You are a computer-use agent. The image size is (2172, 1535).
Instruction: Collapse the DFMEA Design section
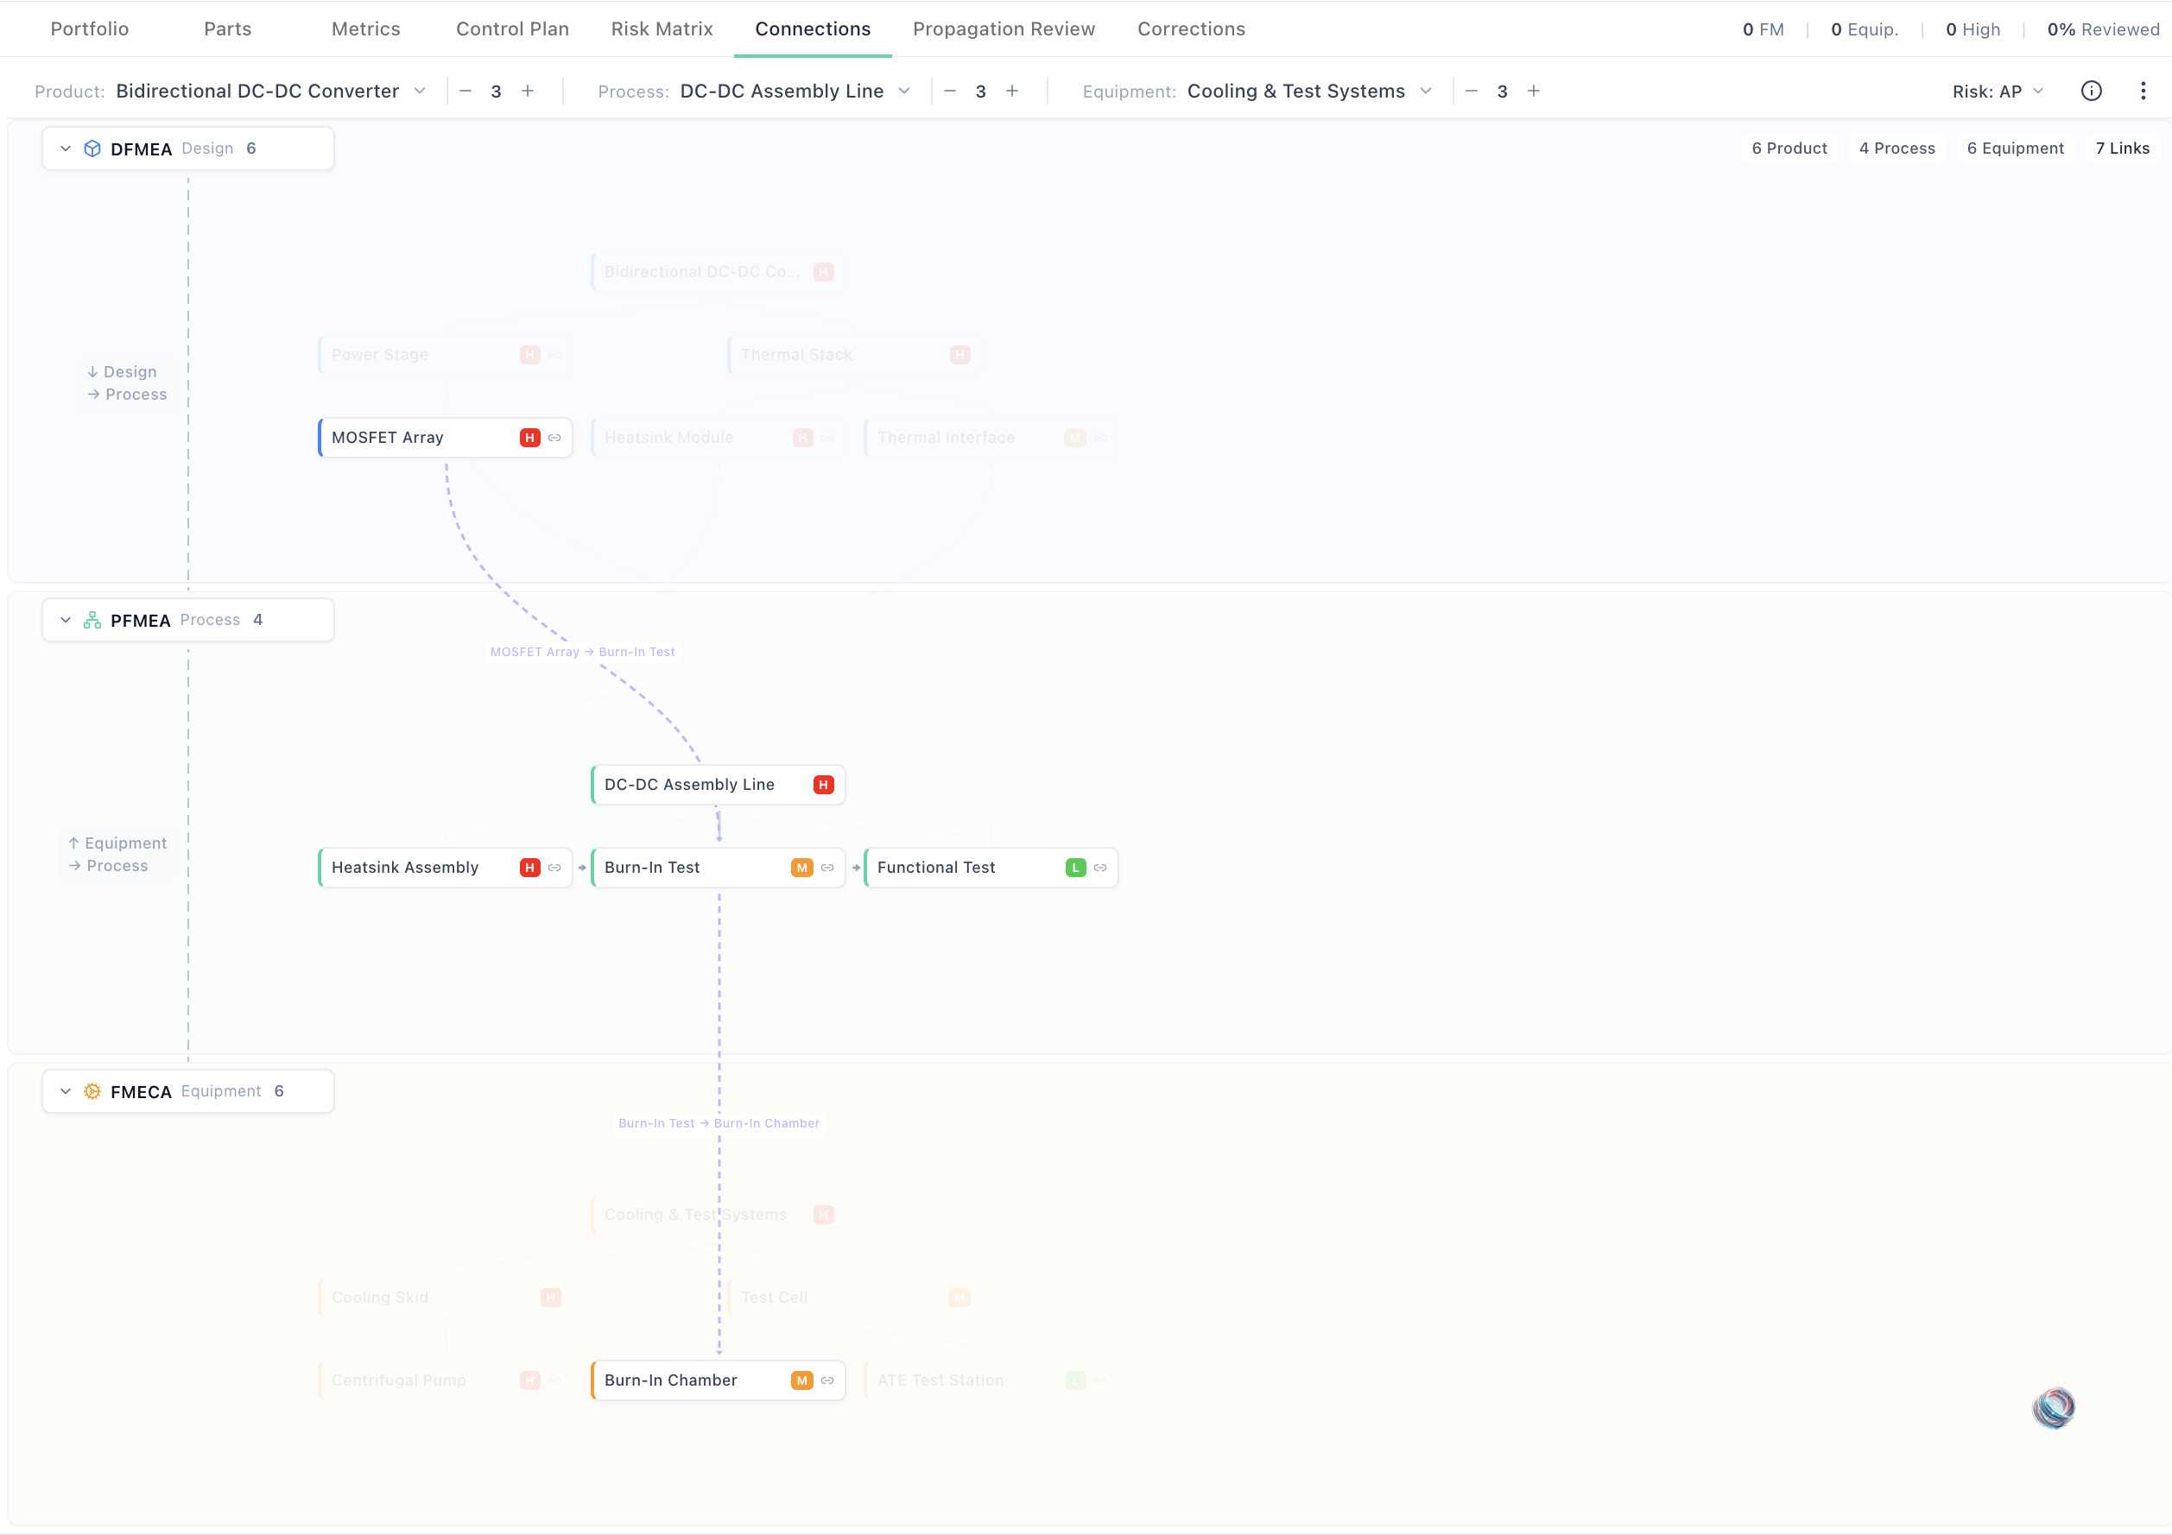pos(66,148)
